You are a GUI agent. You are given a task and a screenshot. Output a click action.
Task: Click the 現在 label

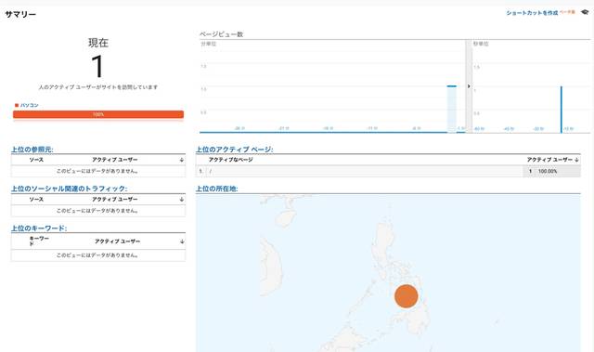(x=98, y=43)
